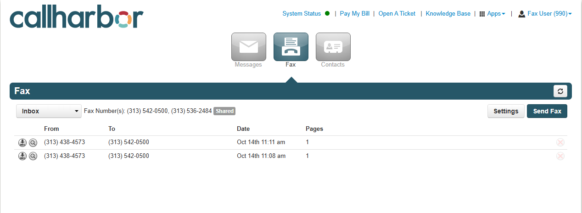This screenshot has height=213, width=582.
Task: Preview the 11:11 am fax
Action: tap(33, 143)
